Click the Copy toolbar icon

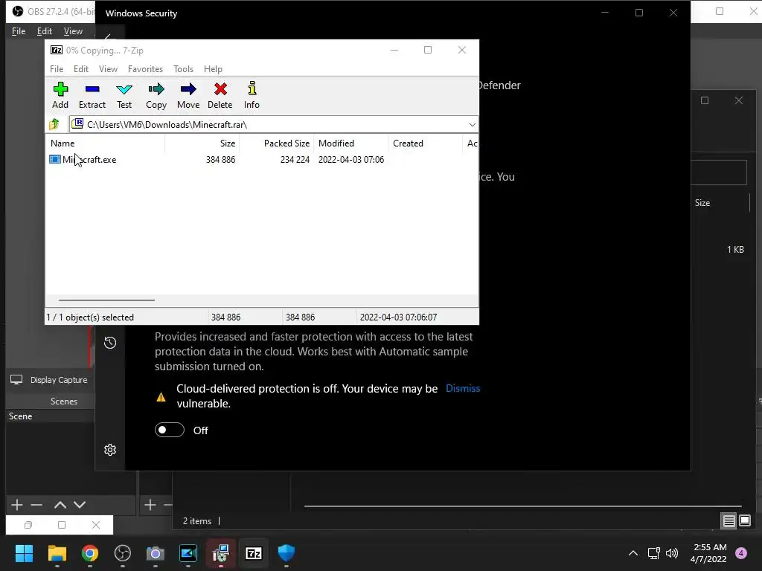click(x=156, y=96)
